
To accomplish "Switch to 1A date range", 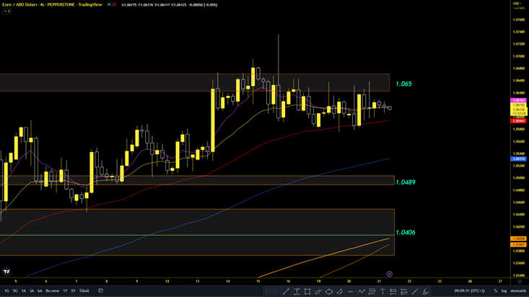I will 24,291.
